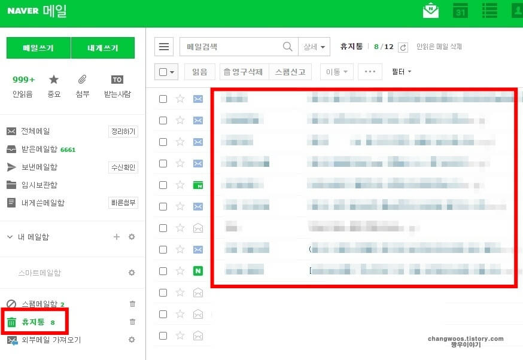
Task: Open the 이동 move dropdown
Action: [x=336, y=71]
